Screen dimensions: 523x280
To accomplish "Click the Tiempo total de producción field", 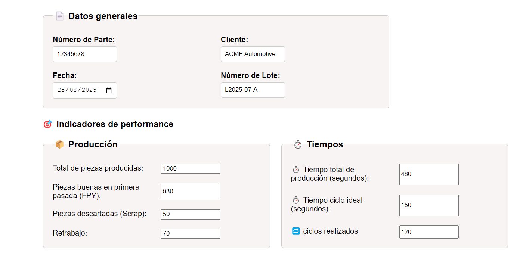I will (429, 174).
